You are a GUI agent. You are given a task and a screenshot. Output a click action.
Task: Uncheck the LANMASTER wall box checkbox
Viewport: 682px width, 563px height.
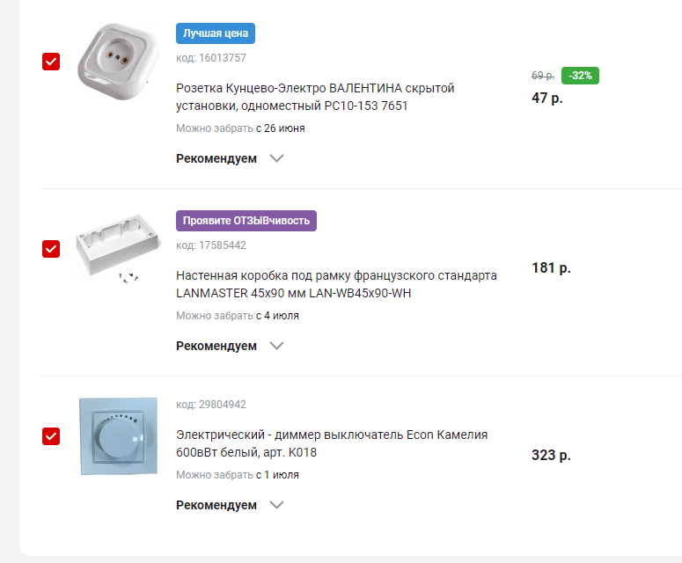click(x=51, y=249)
